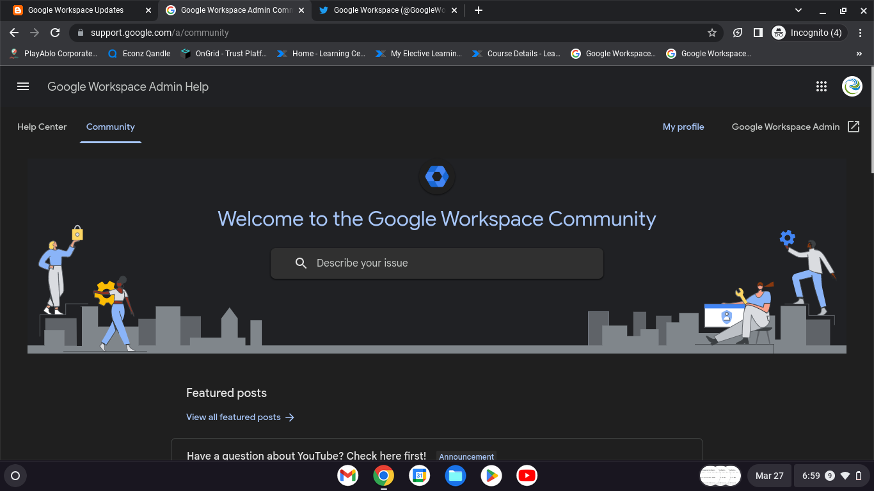Reload the current page
The image size is (874, 491).
[55, 33]
